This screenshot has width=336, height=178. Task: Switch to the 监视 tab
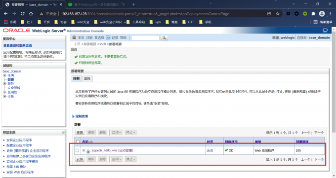point(87,78)
